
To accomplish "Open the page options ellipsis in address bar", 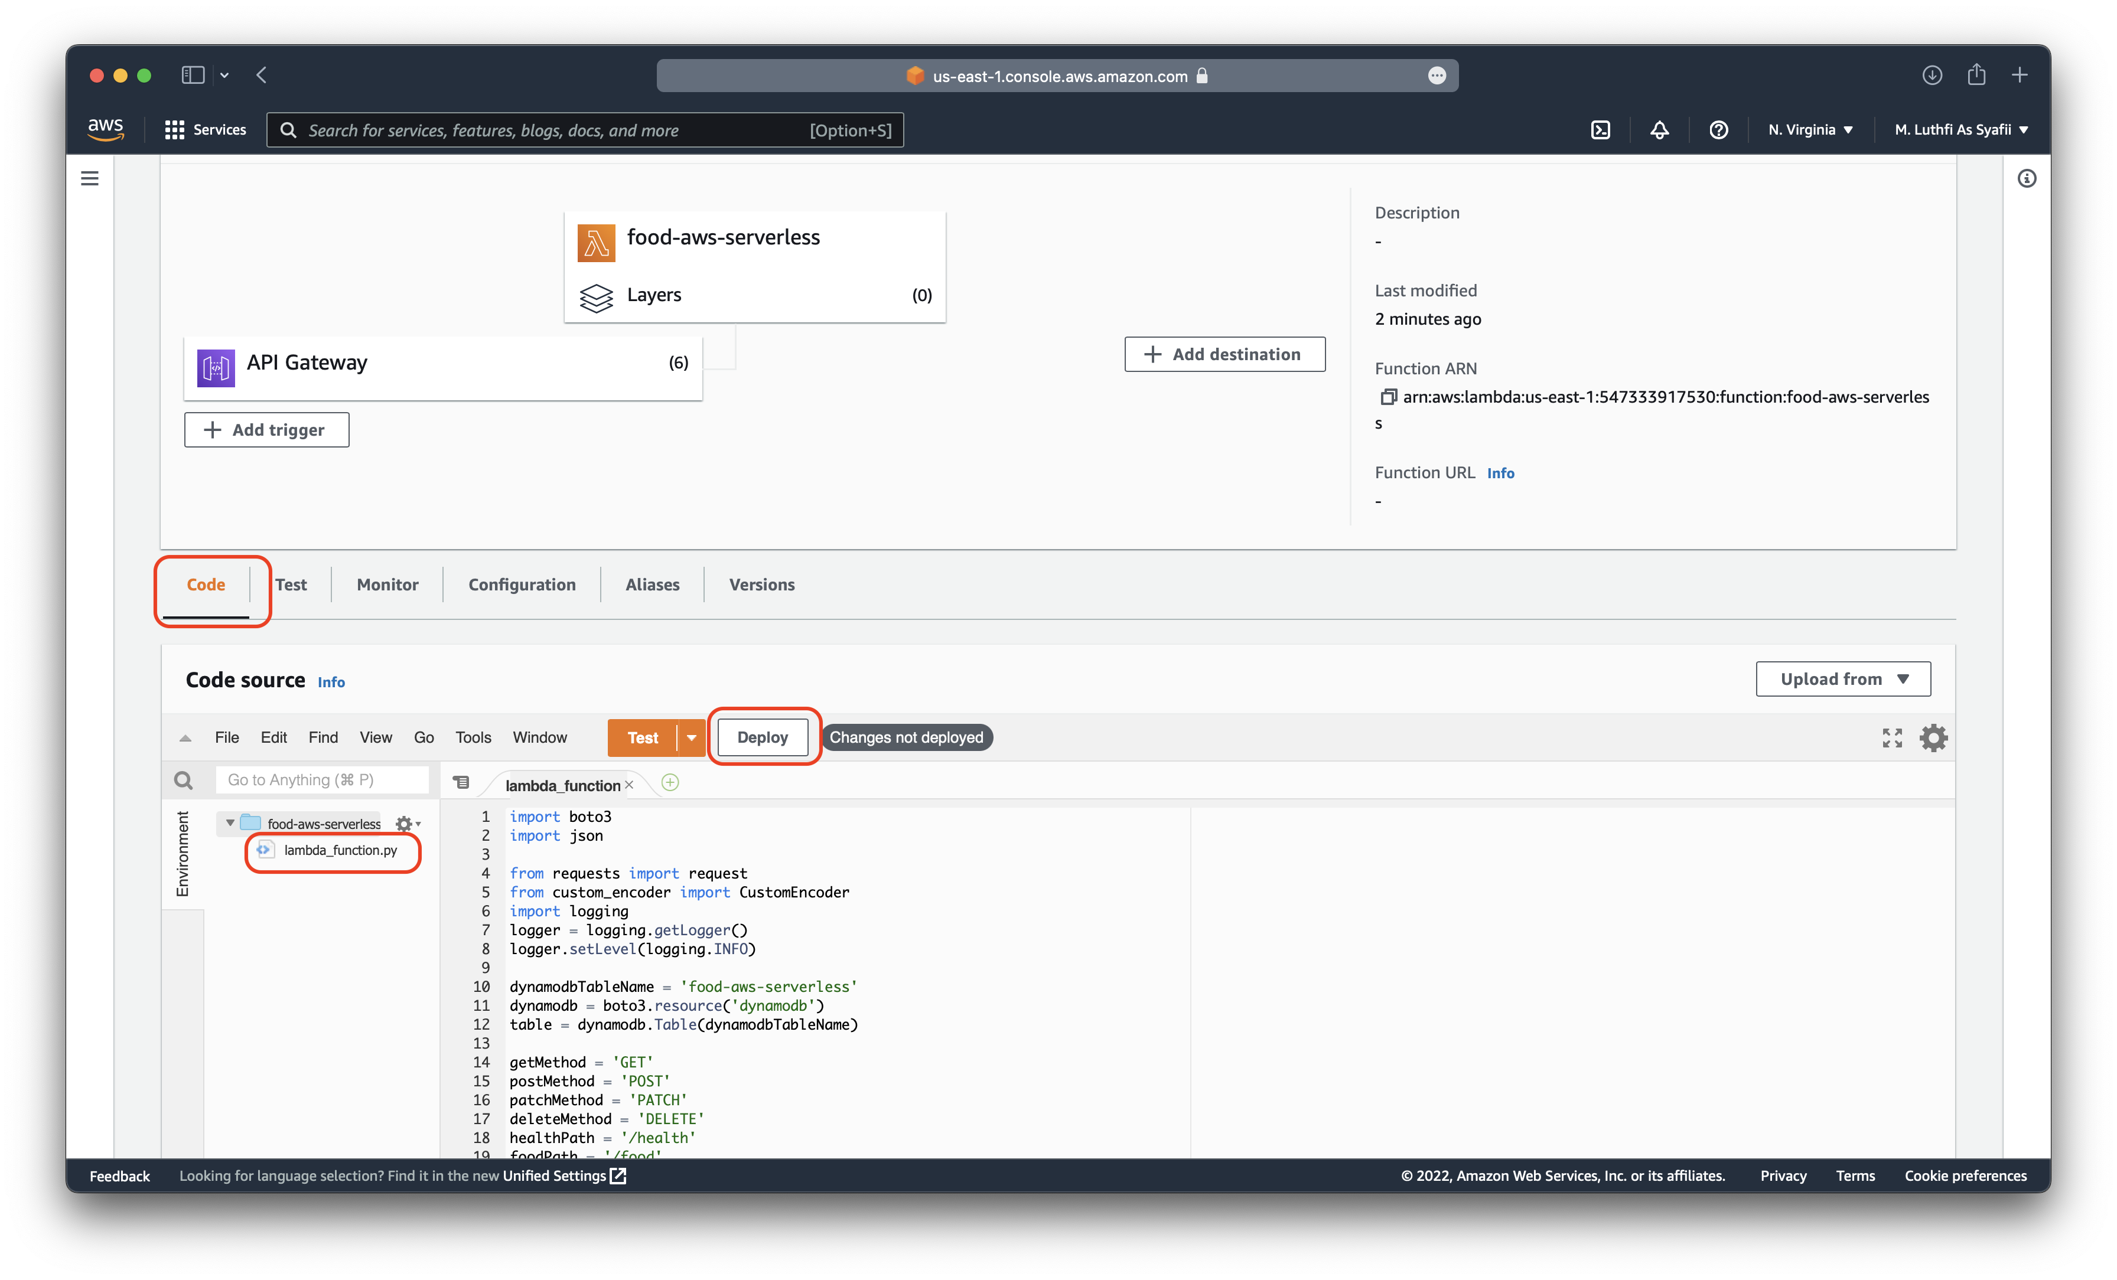I will [1437, 76].
